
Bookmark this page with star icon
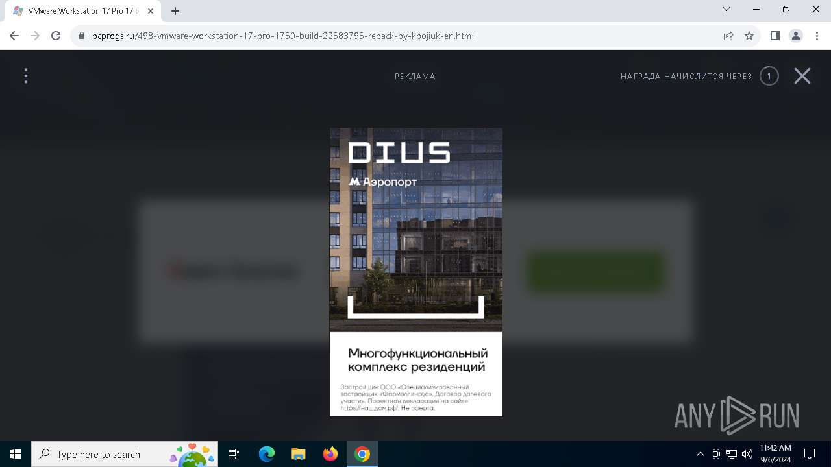click(749, 36)
